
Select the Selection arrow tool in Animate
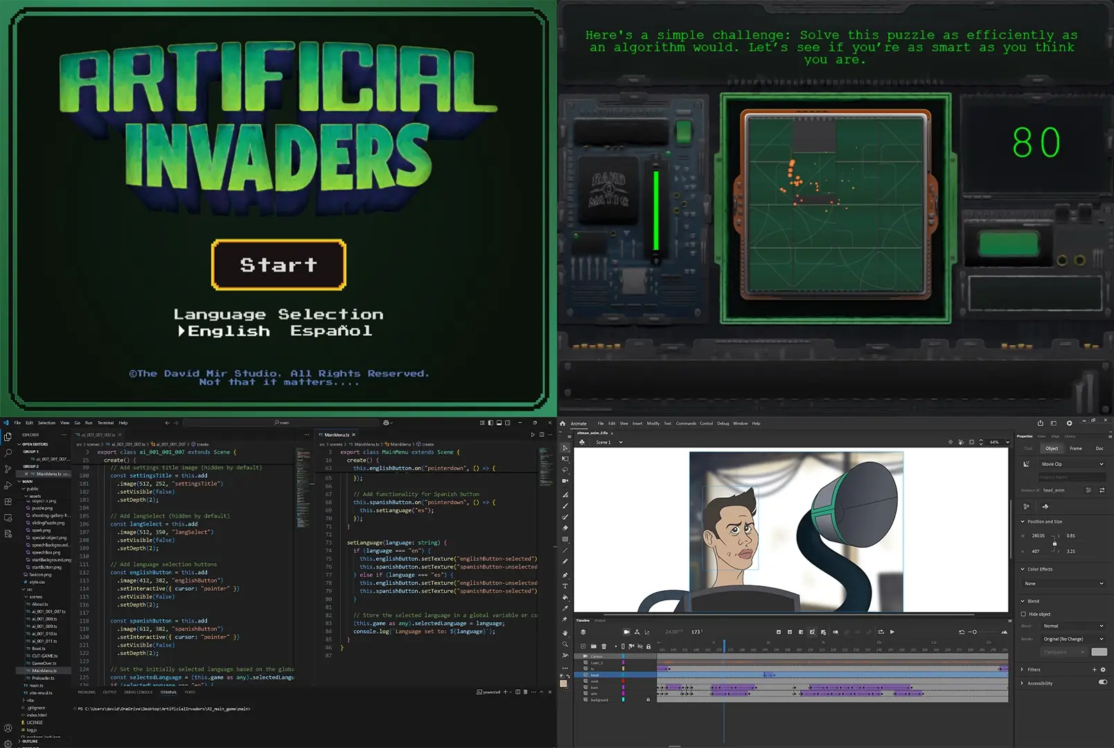coord(565,448)
